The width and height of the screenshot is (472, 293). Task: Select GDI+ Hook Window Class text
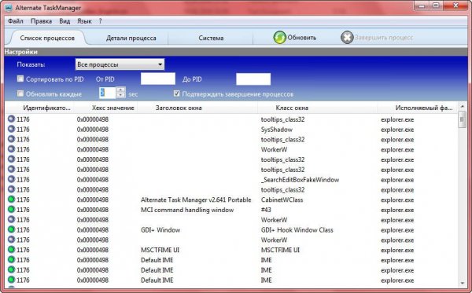[x=297, y=230]
